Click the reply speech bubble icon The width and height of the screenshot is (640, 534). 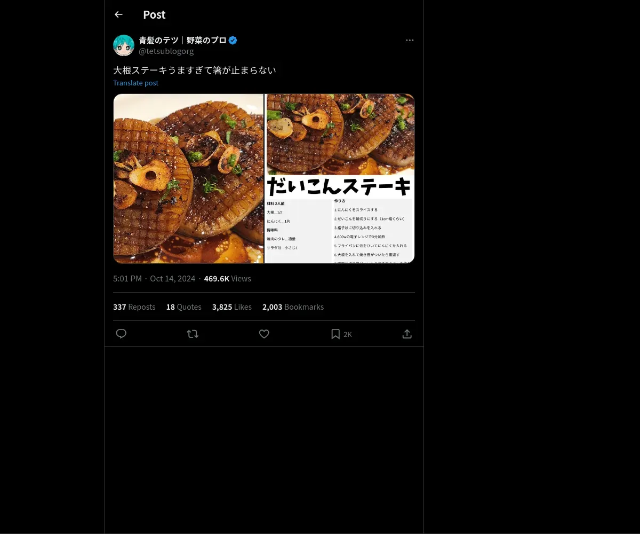click(121, 334)
